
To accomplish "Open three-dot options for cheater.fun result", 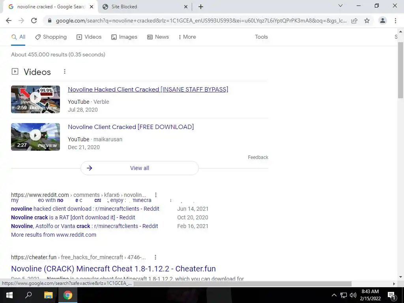I will pyautogui.click(x=155, y=257).
